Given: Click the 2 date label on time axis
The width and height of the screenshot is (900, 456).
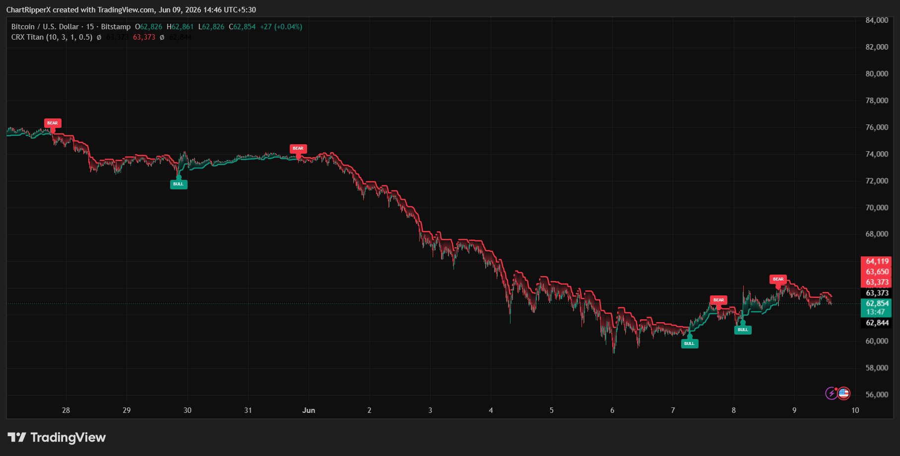Looking at the screenshot, I should 369,410.
